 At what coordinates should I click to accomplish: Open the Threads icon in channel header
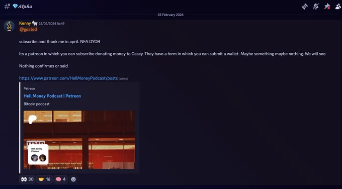(x=304, y=7)
